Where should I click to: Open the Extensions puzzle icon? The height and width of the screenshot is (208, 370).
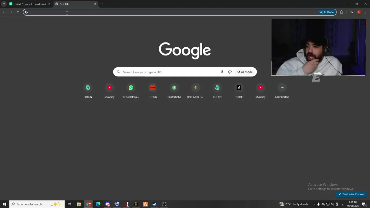point(342,12)
